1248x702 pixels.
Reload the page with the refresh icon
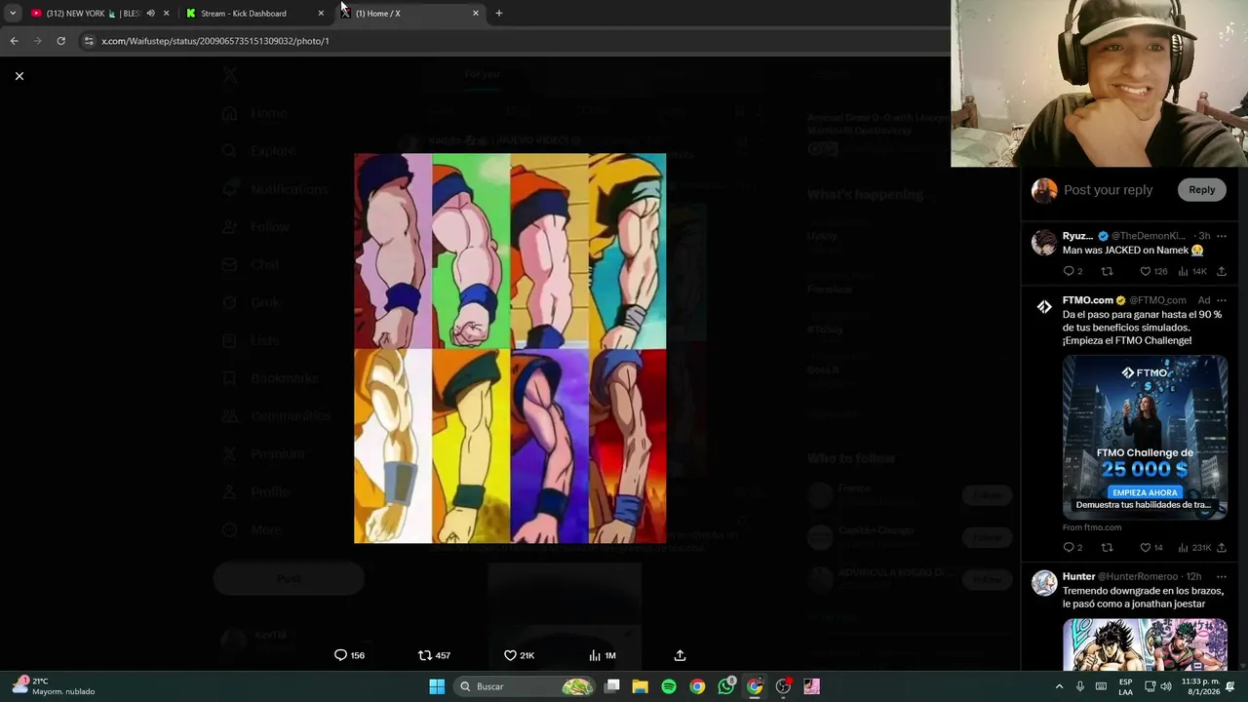click(x=60, y=41)
